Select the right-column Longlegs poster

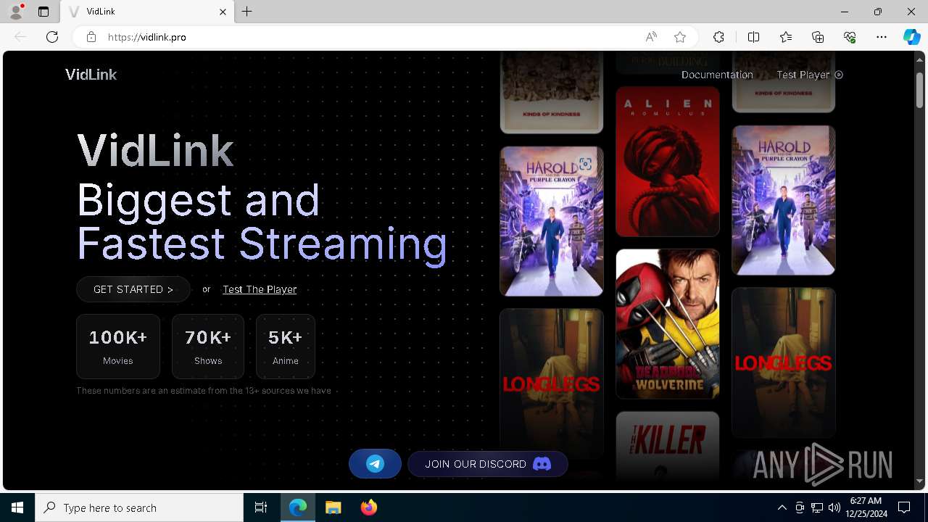(784, 362)
